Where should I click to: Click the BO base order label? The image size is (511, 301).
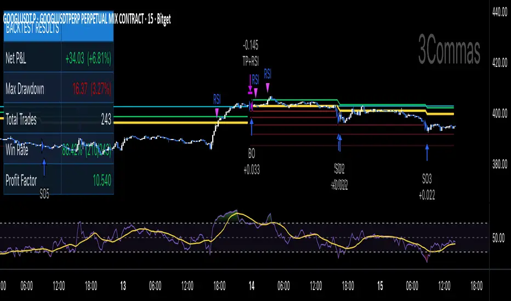(x=251, y=154)
